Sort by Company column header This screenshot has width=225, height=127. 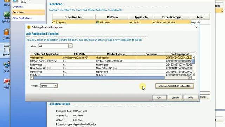151,54
